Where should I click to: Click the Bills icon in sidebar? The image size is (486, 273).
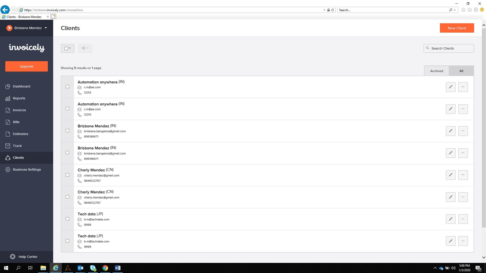(8, 122)
